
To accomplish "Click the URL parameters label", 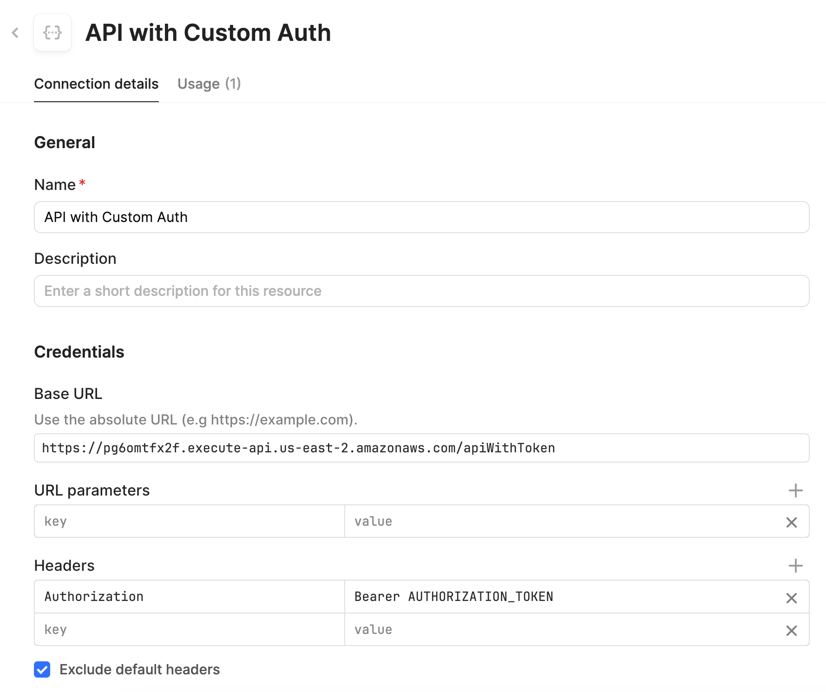I will (92, 490).
